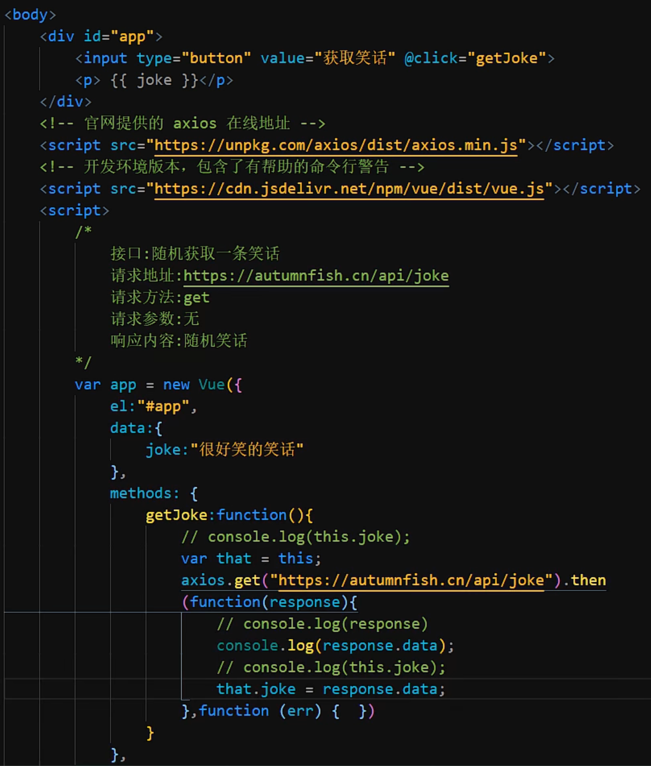The image size is (651, 766).
Task: Click the comment line 请求方法:get
Action: click(x=160, y=298)
